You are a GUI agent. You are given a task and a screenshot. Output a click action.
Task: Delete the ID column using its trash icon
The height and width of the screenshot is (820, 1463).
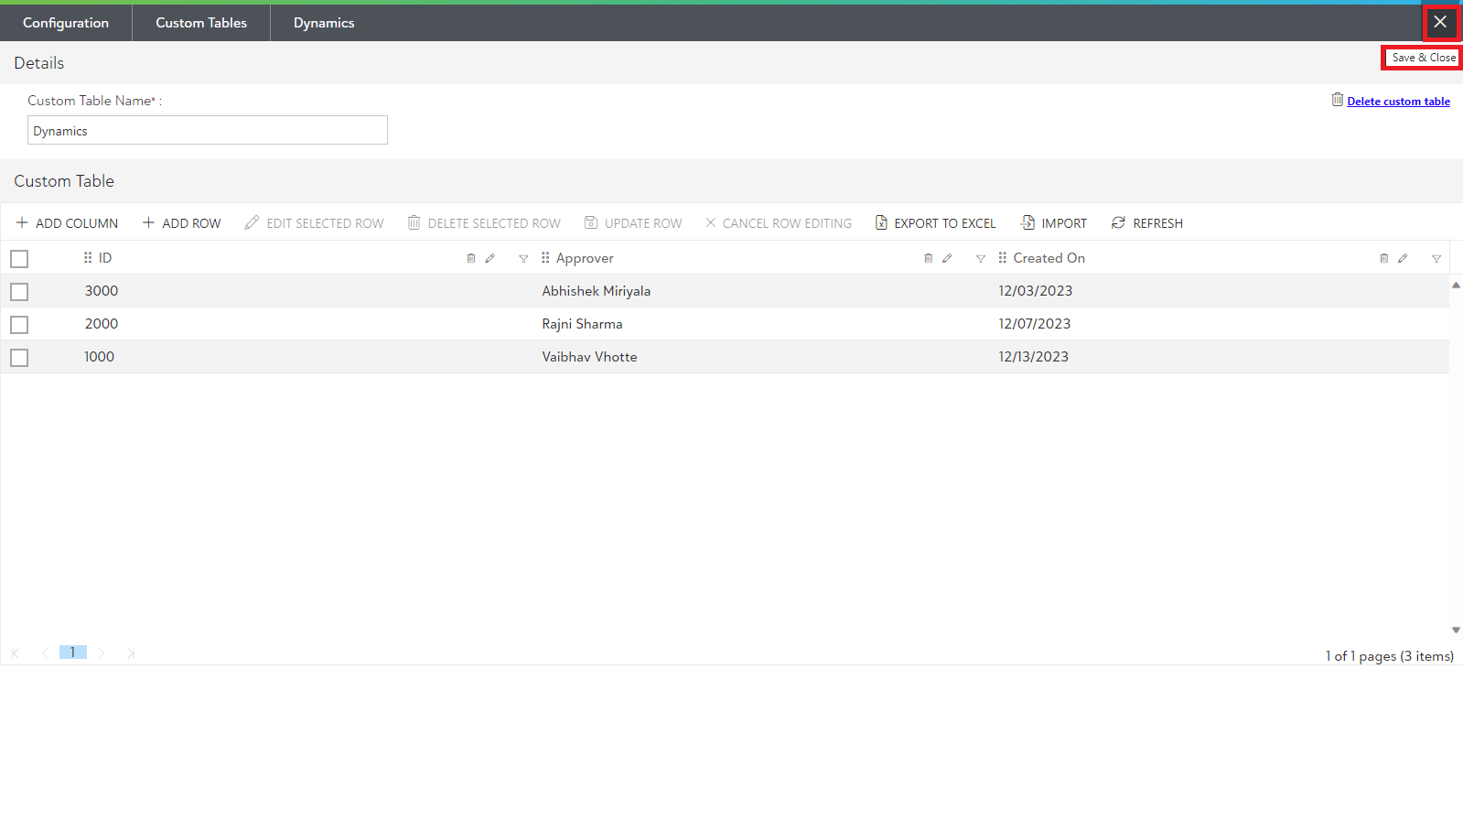click(471, 259)
